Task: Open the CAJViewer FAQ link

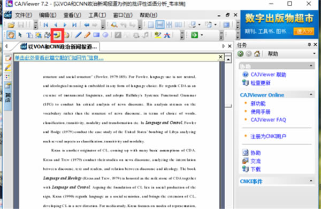Action: 268,120
